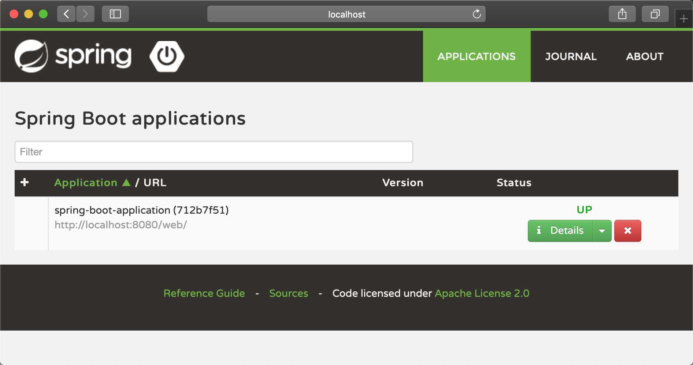693x365 pixels.
Task: Select the Applications tab
Action: (x=477, y=56)
